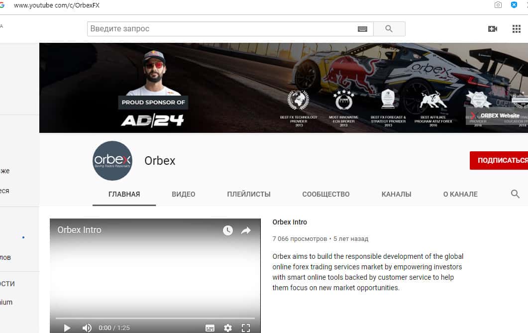528x333 pixels.
Task: Open the ВИДЕО tab
Action: coord(184,194)
